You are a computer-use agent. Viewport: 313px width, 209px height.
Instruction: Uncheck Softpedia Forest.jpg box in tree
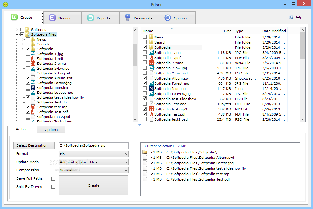(x=28, y=83)
